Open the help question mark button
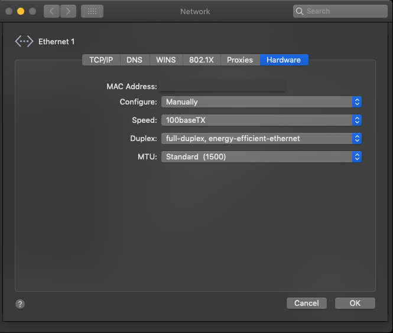This screenshot has height=333, width=393. pyautogui.click(x=20, y=304)
